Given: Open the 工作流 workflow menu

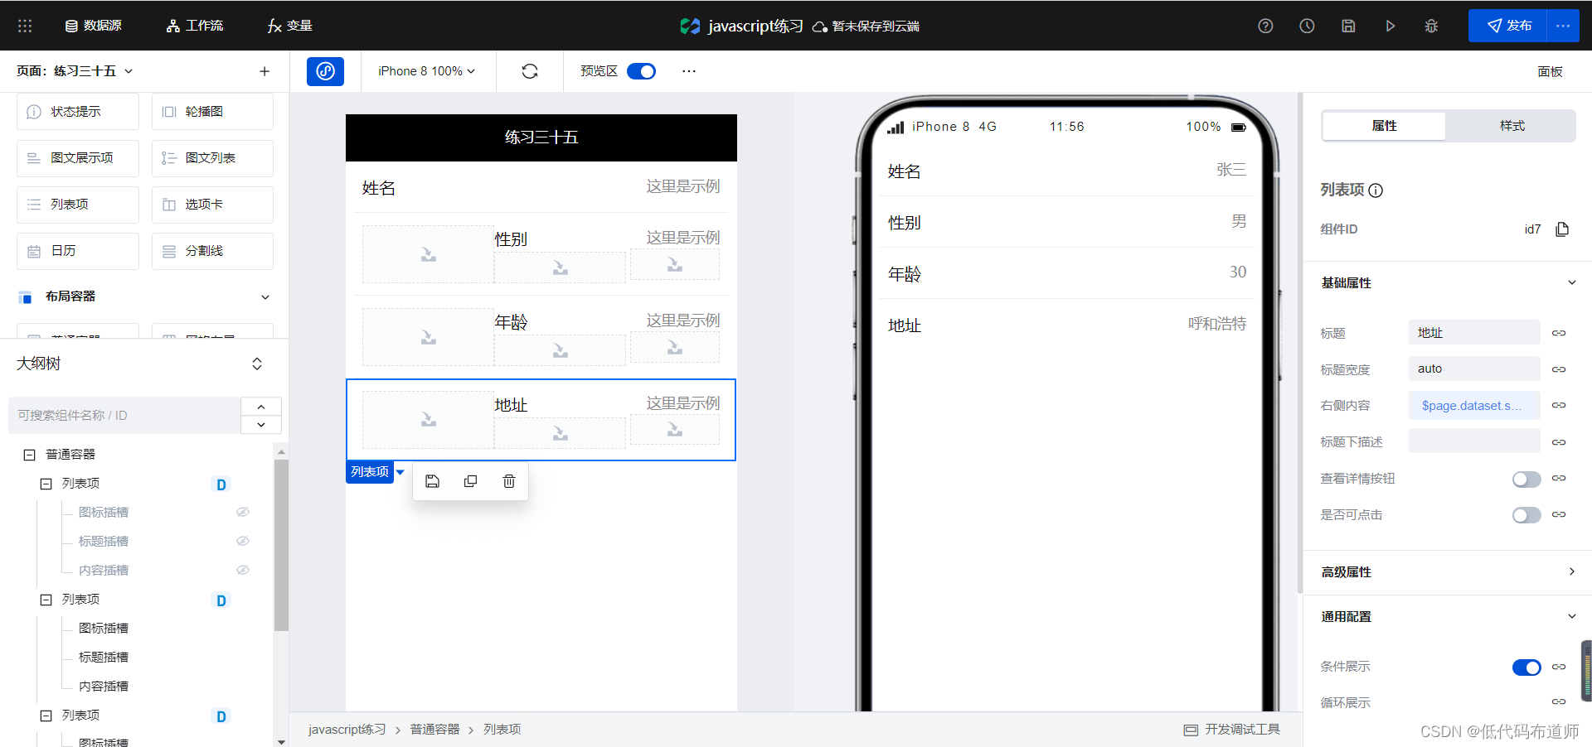Looking at the screenshot, I should (195, 26).
